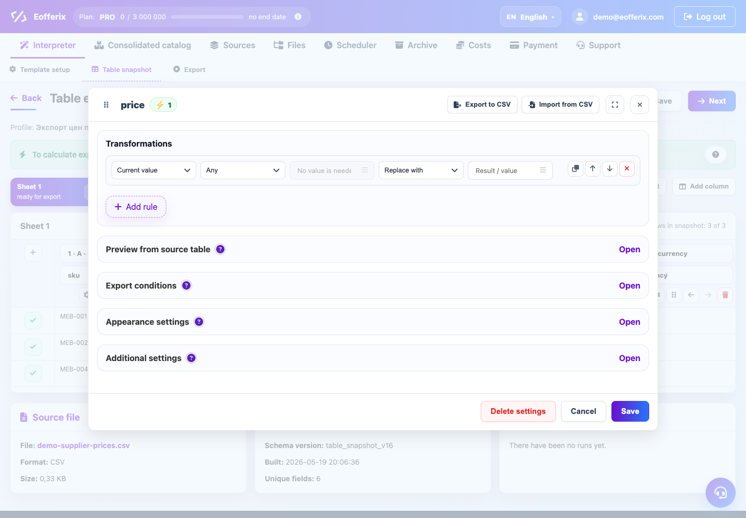Viewport: 746px width, 518px height.
Task: Open the list icon in Result / value field
Action: (x=543, y=170)
